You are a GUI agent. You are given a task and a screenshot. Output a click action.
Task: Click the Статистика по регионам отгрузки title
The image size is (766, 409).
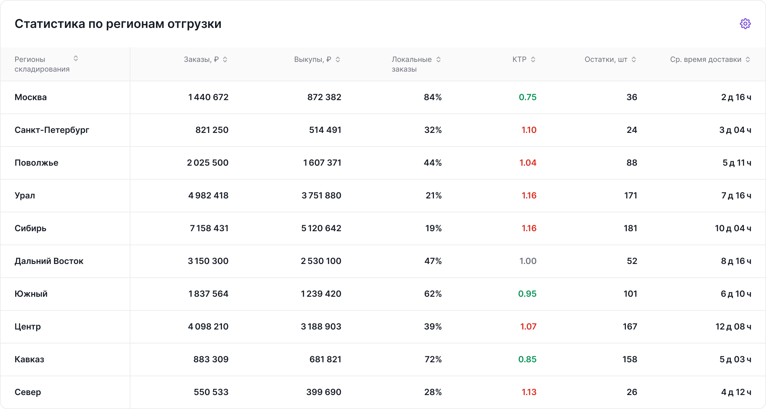(118, 24)
